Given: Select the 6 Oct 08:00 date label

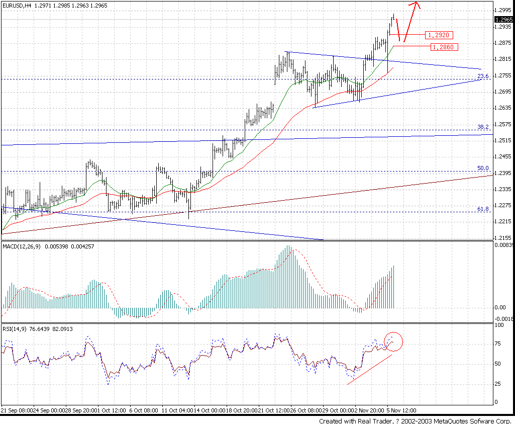Looking at the screenshot, I should [x=144, y=410].
